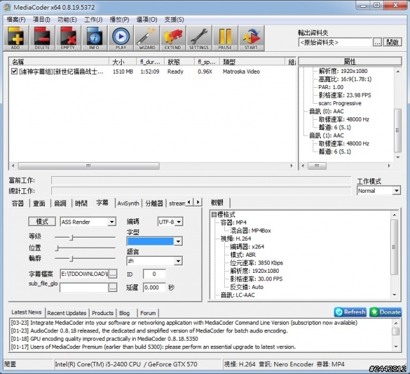Open the 支援(S) menu
Image resolution: width=410 pixels, height=374 pixels.
click(174, 20)
